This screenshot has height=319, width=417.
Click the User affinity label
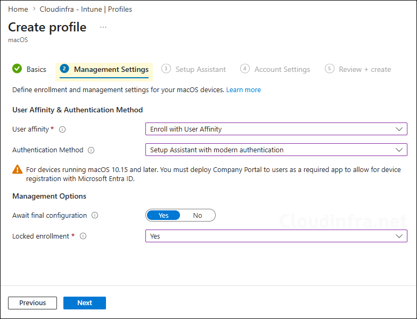(x=30, y=129)
